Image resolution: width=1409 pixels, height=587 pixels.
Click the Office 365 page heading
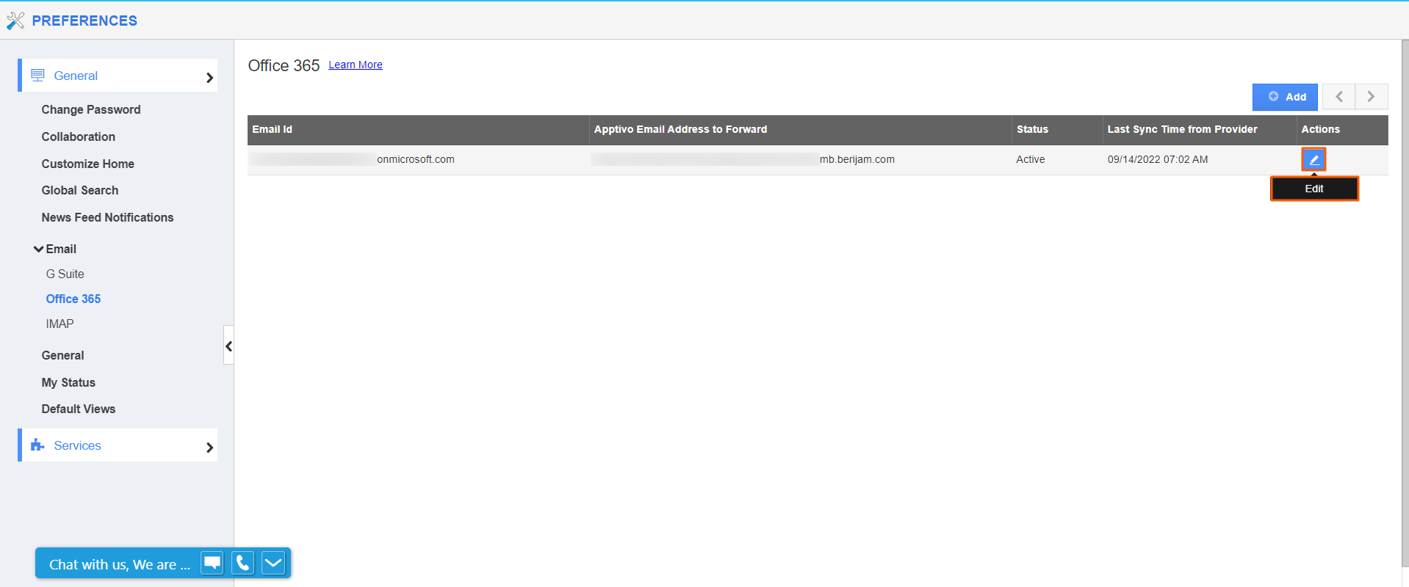284,65
